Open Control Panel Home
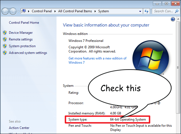Screen dimensions: 181x134 point(24,23)
